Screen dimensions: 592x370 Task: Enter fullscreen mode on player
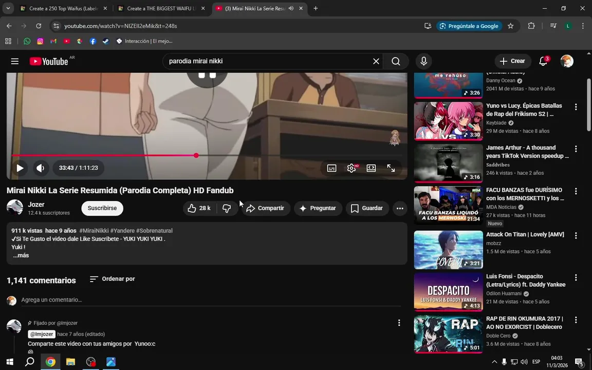coord(391,168)
